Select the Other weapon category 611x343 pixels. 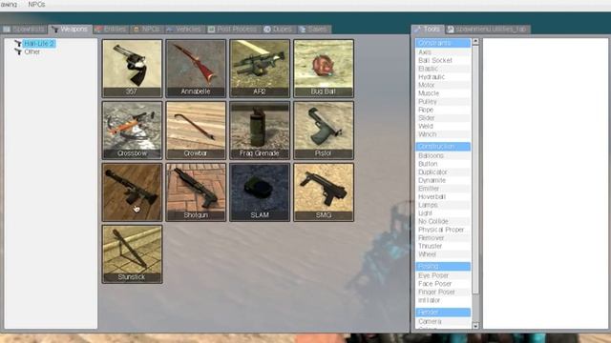pos(32,51)
